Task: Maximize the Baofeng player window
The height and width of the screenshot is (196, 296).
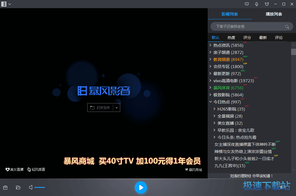Action: pyautogui.click(x=284, y=4)
